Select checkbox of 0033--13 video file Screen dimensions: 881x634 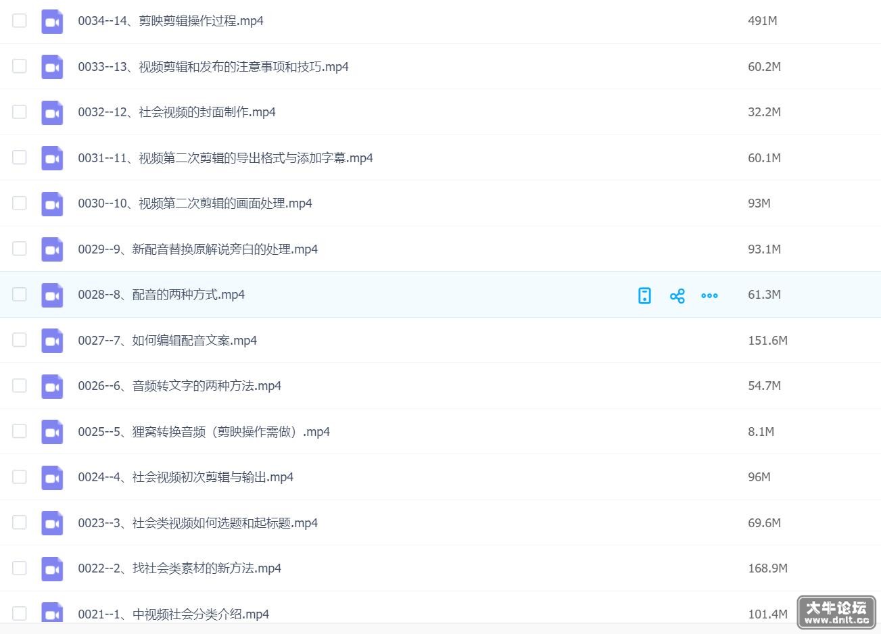20,66
